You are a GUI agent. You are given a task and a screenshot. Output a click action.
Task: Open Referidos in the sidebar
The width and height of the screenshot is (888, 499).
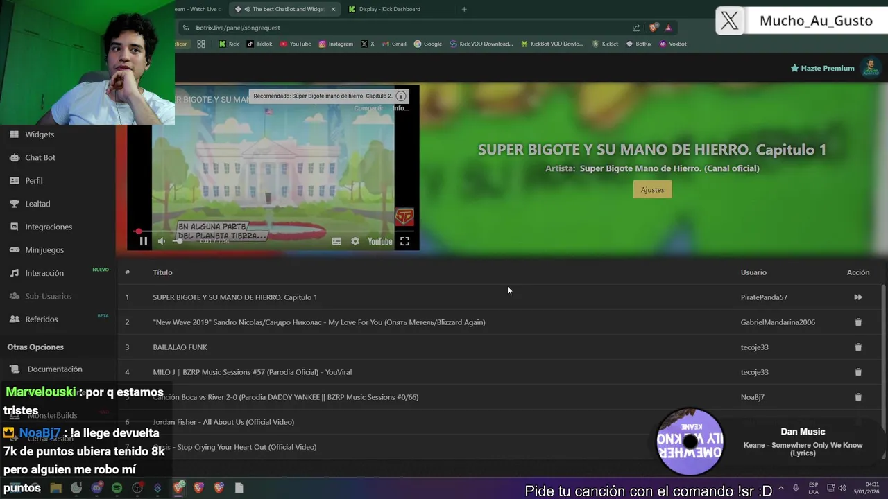tap(42, 319)
